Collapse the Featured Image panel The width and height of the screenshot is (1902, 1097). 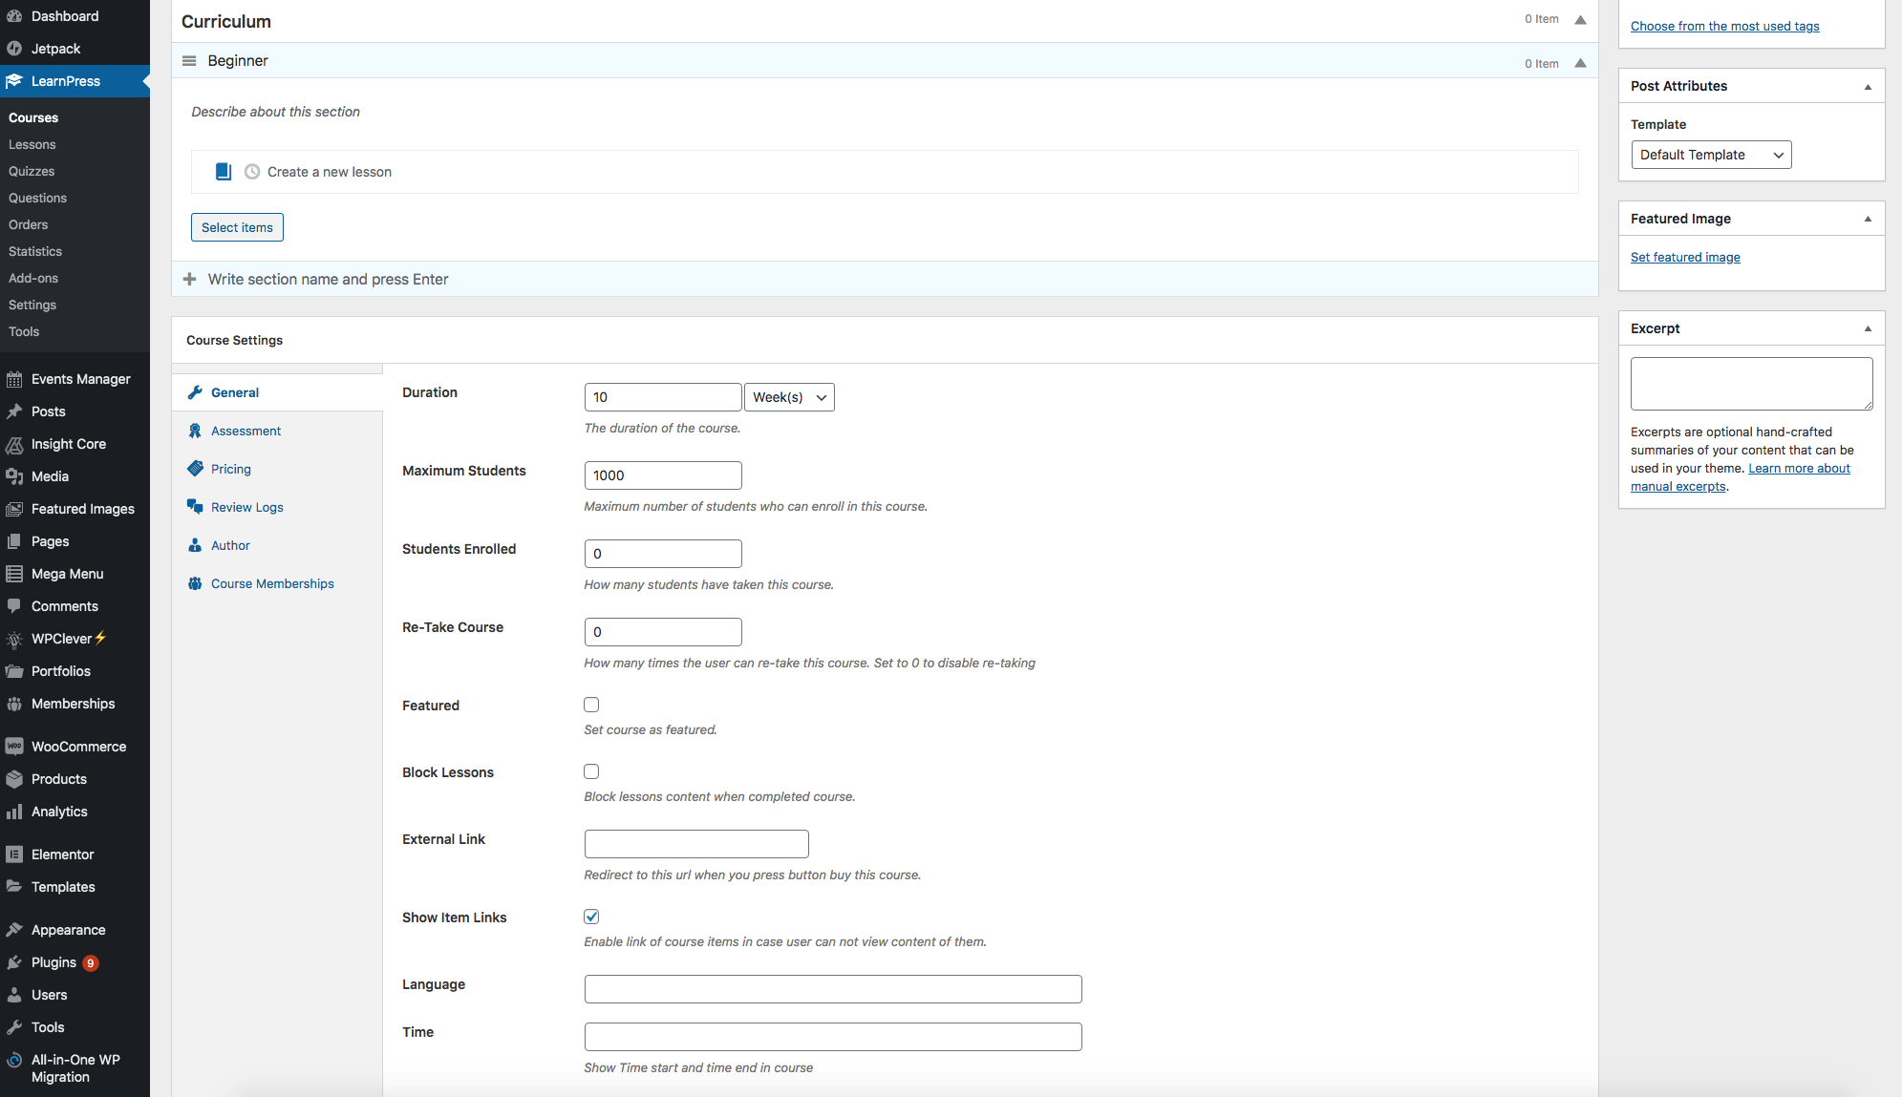[1868, 220]
